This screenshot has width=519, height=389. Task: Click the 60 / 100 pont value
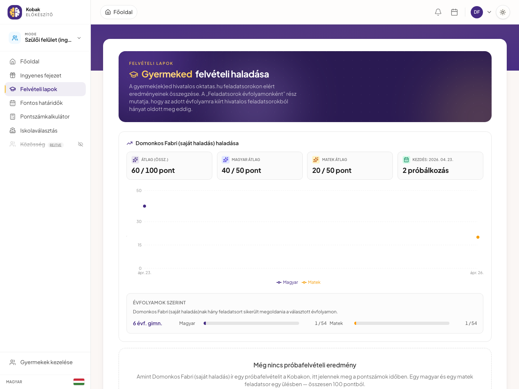153,171
